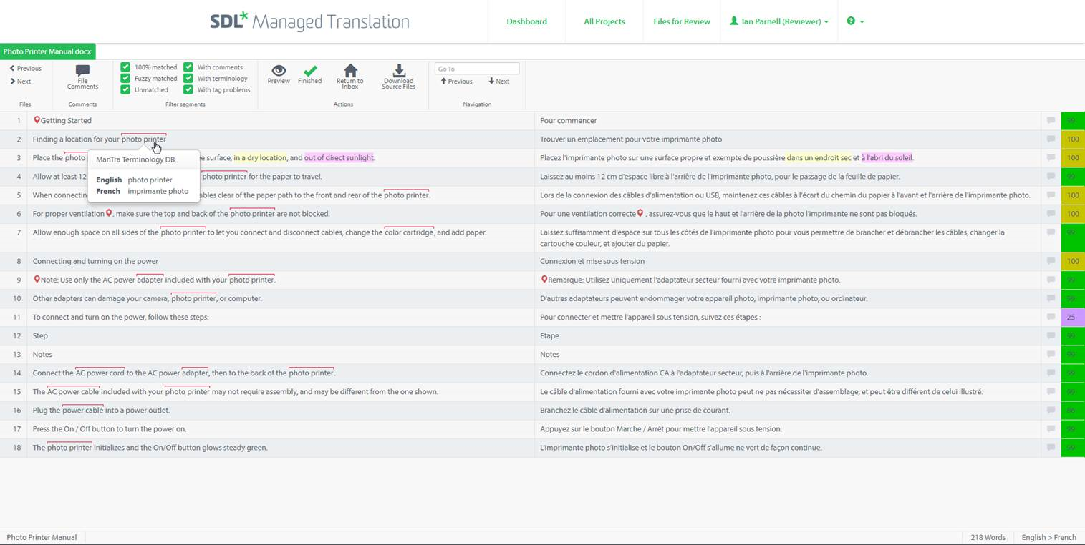Screen dimensions: 1085x545
Task: Click comment icon for segment 12
Action: tap(1051, 335)
